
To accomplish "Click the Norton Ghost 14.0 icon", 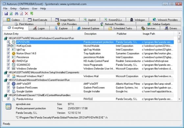I will coord(14,53).
